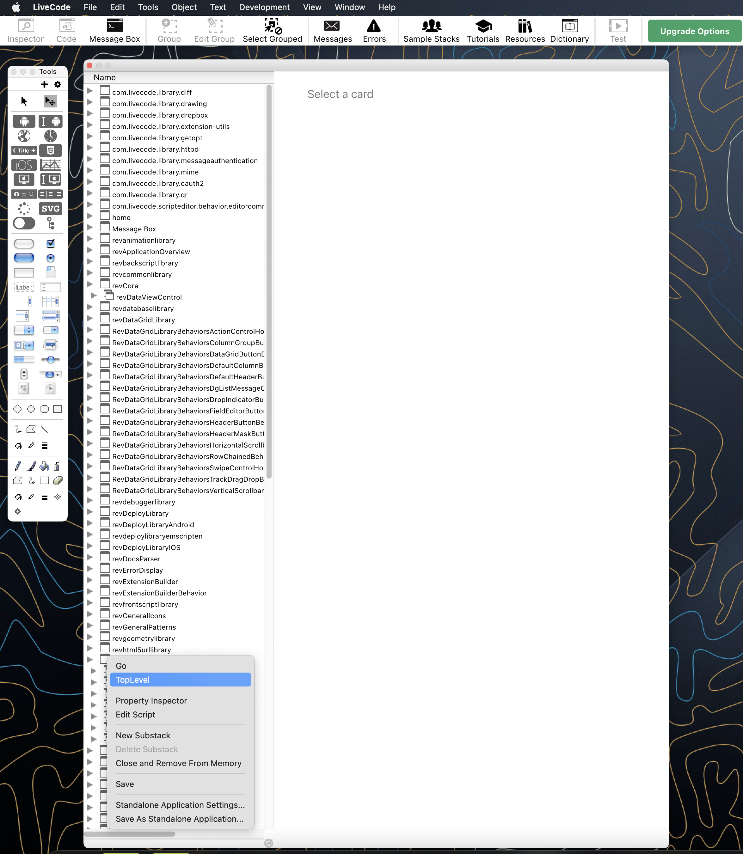The width and height of the screenshot is (743, 854).
Task: Select the Edit pointer tool
Action: pos(50,101)
